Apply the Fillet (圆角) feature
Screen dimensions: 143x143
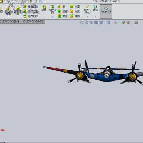44,8
